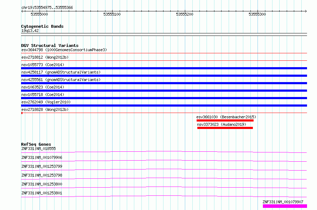The image size is (317, 210).
Task: Select variant esv3644798 (1000GenomesConsortiumPhase3) label
Action: pos(64,50)
